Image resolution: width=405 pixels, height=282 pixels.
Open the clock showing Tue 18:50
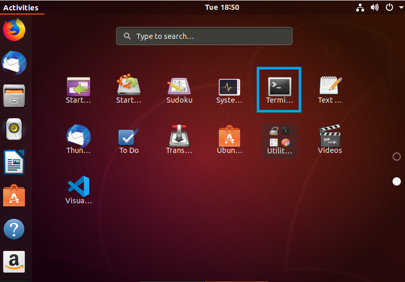[x=222, y=7]
